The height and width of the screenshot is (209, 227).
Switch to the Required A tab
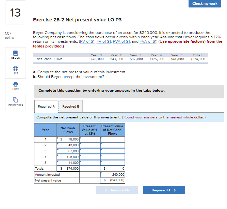point(46,107)
